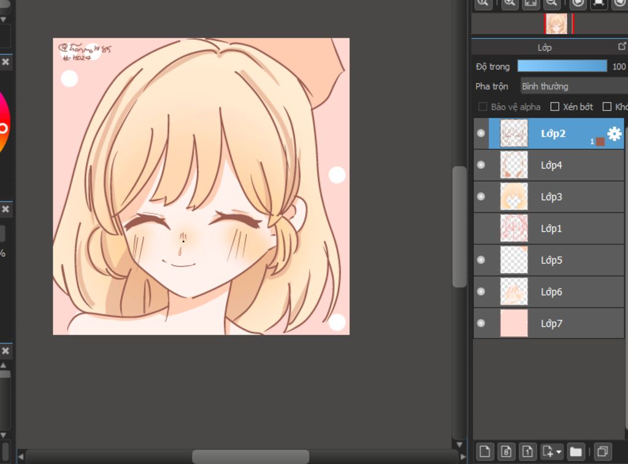The height and width of the screenshot is (464, 628).
Task: Toggle the Bảo vệ alpha checkbox
Action: (483, 107)
